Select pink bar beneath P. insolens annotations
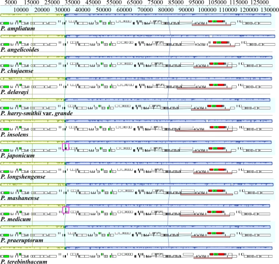 (x=204, y=131)
